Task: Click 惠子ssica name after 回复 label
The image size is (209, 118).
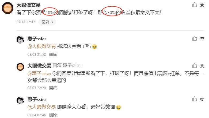Action: point(72,66)
